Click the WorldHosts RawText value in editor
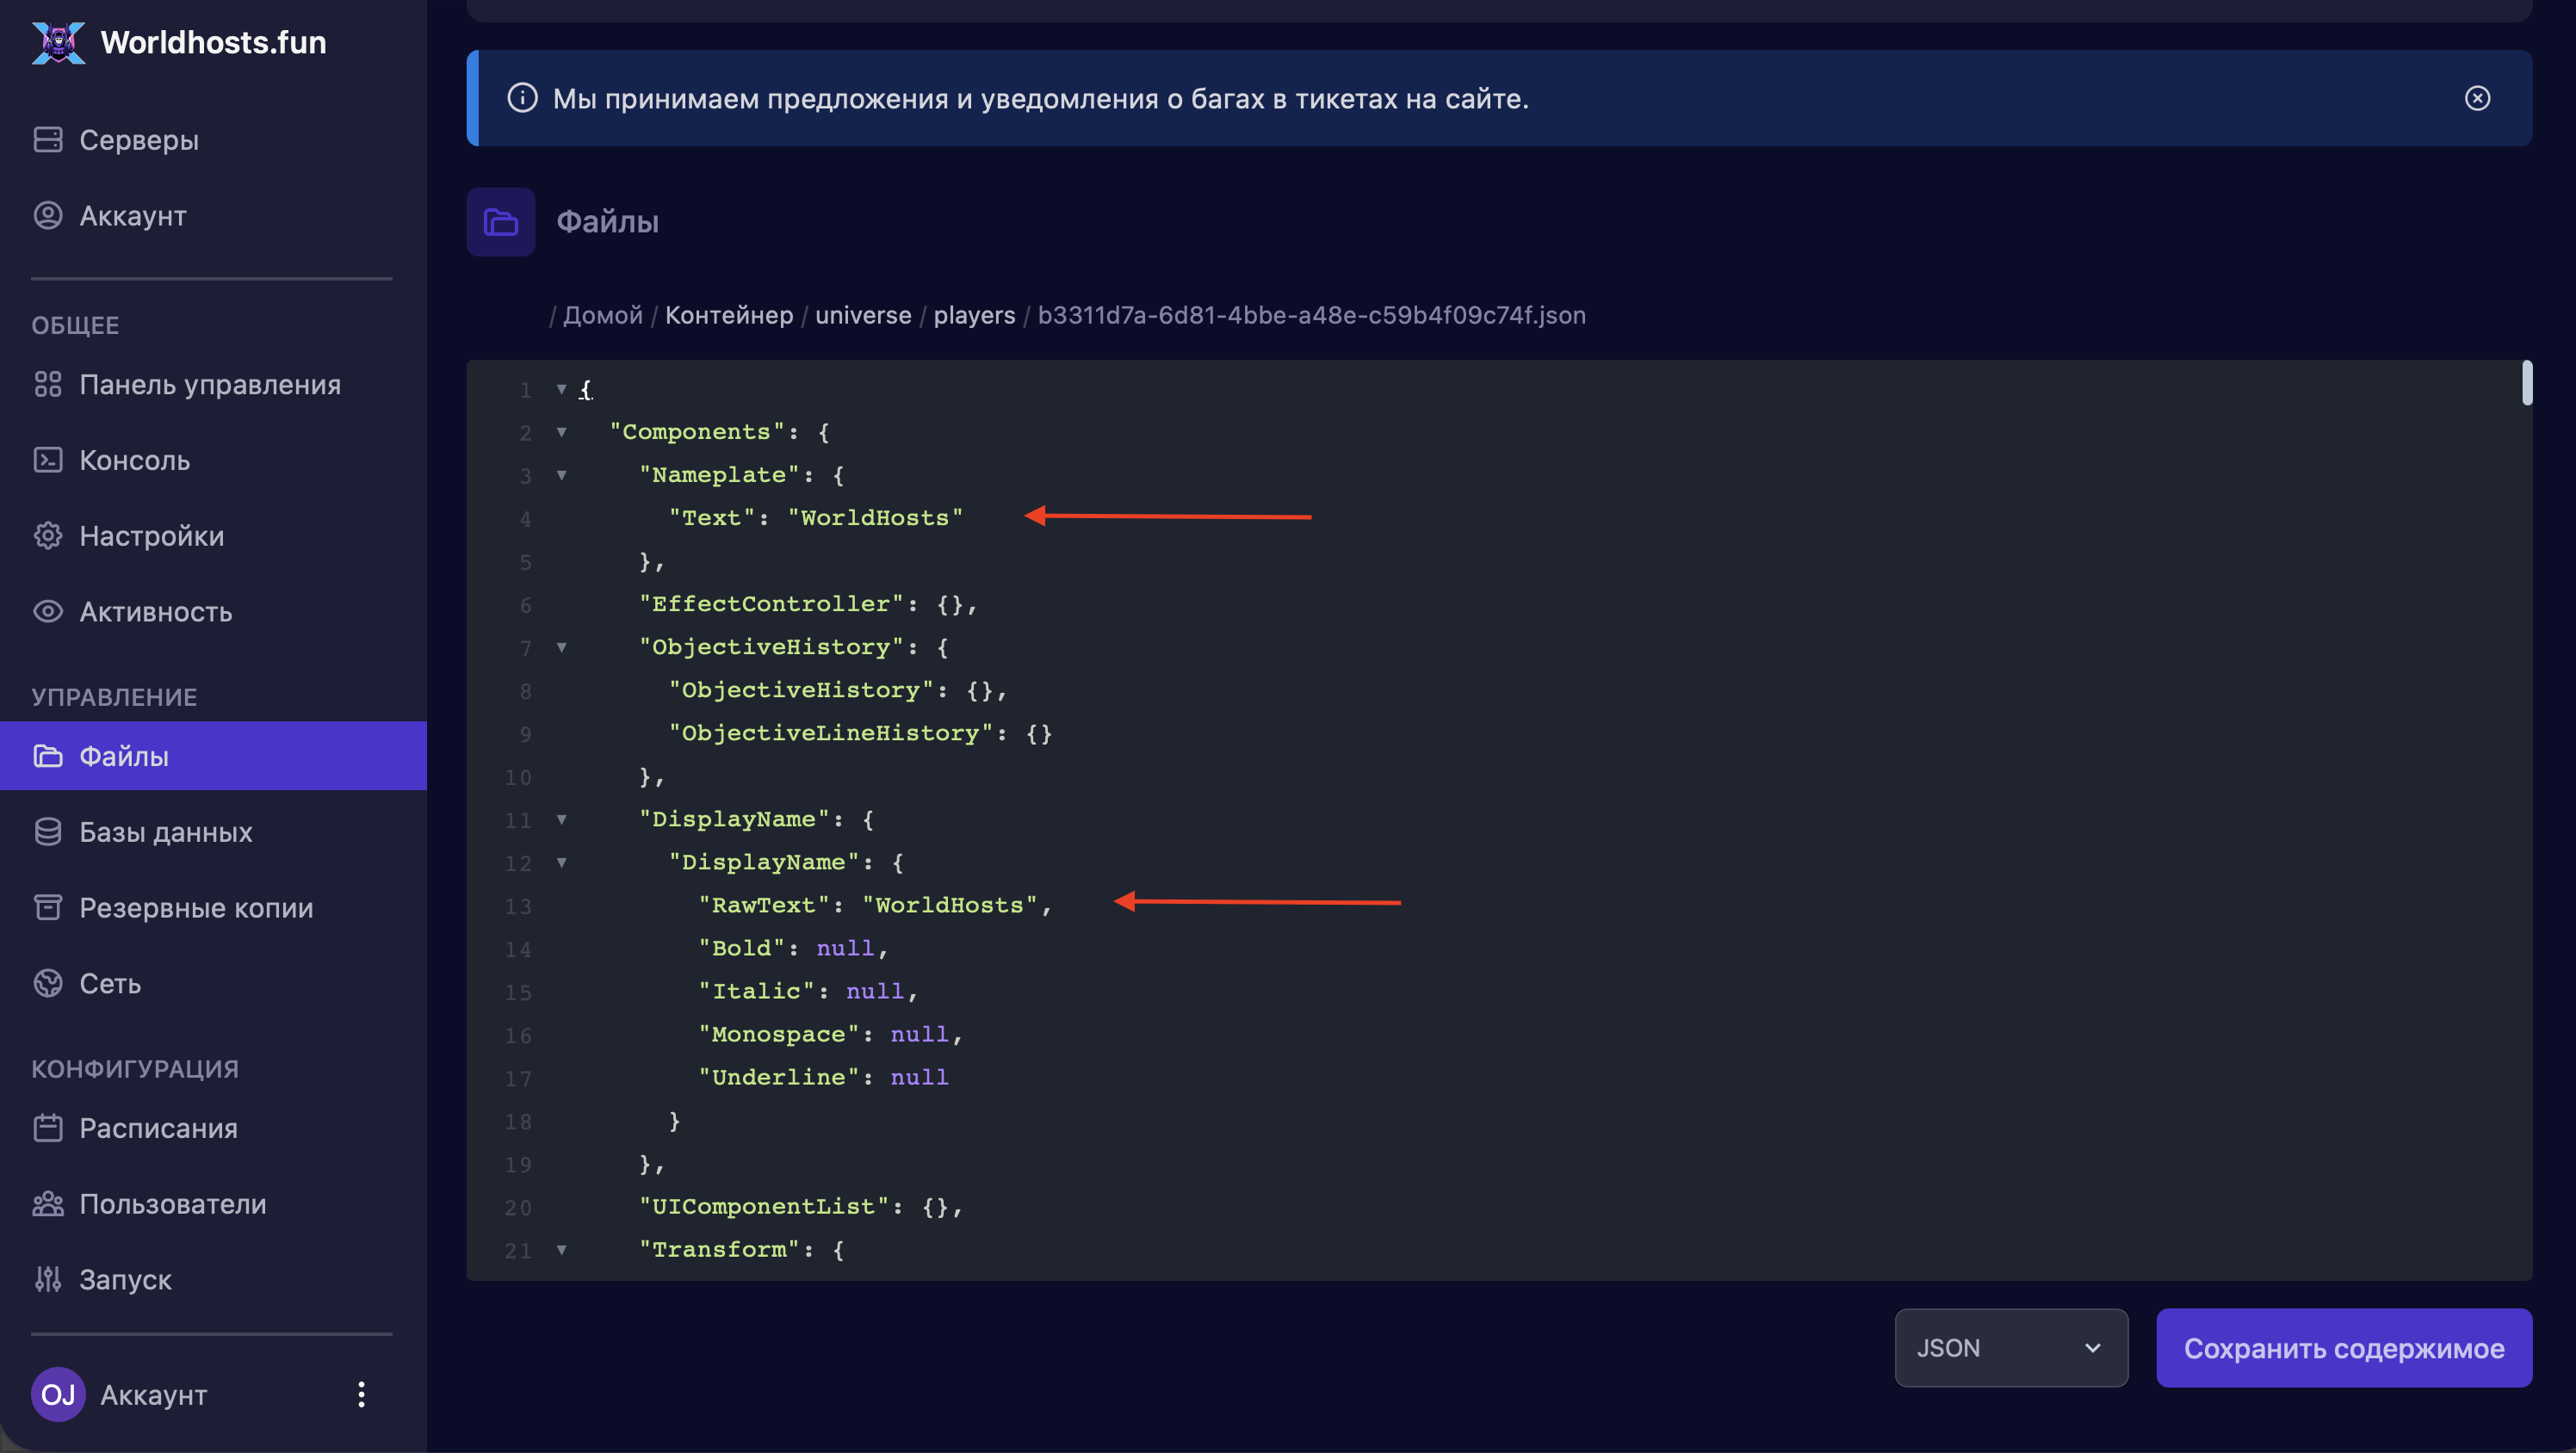 948,905
